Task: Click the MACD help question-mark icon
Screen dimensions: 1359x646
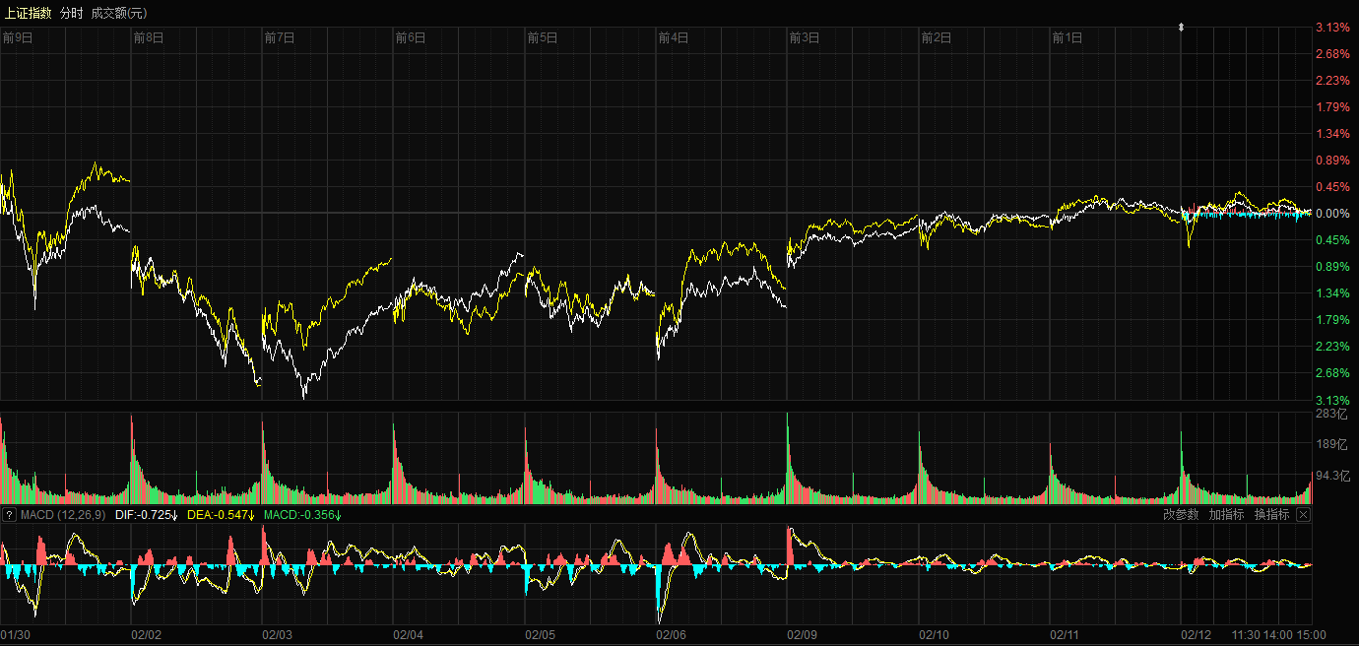Action: (8, 515)
